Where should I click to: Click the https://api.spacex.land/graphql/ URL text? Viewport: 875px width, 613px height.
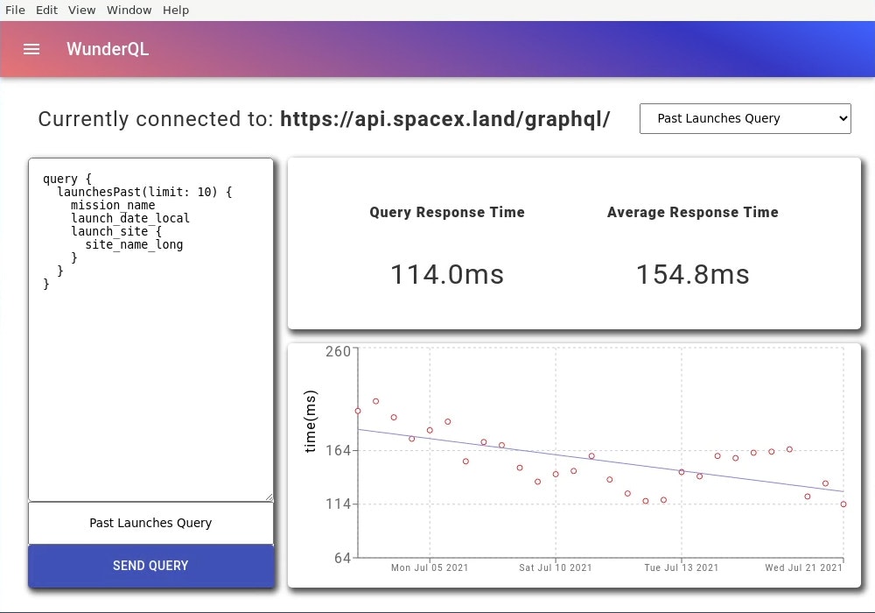[x=445, y=119]
